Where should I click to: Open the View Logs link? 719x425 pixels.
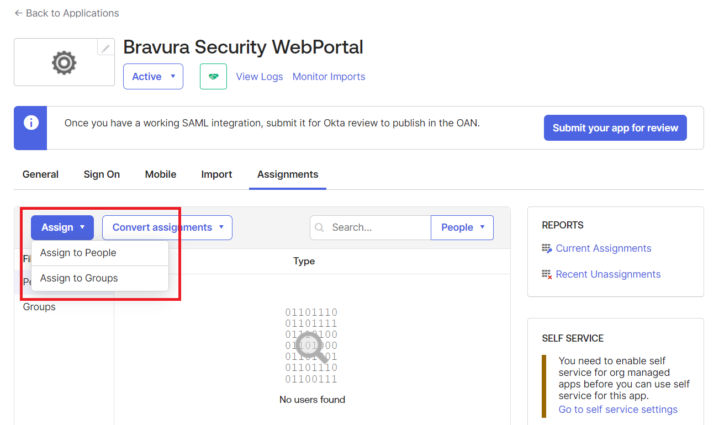click(260, 77)
